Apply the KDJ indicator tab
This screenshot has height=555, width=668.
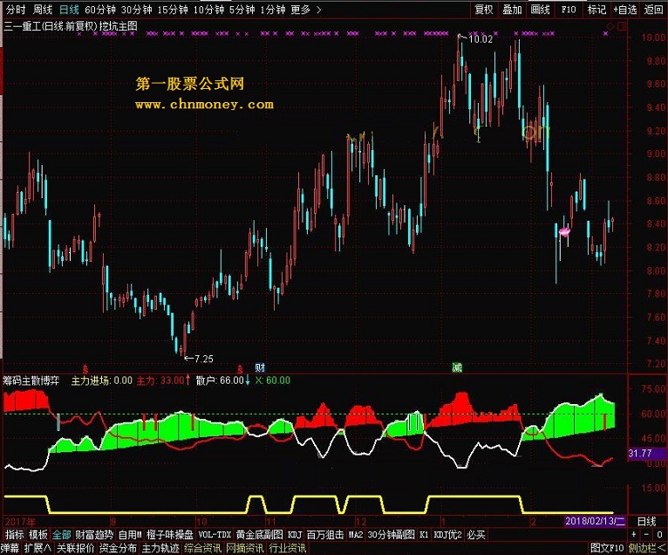tap(295, 535)
